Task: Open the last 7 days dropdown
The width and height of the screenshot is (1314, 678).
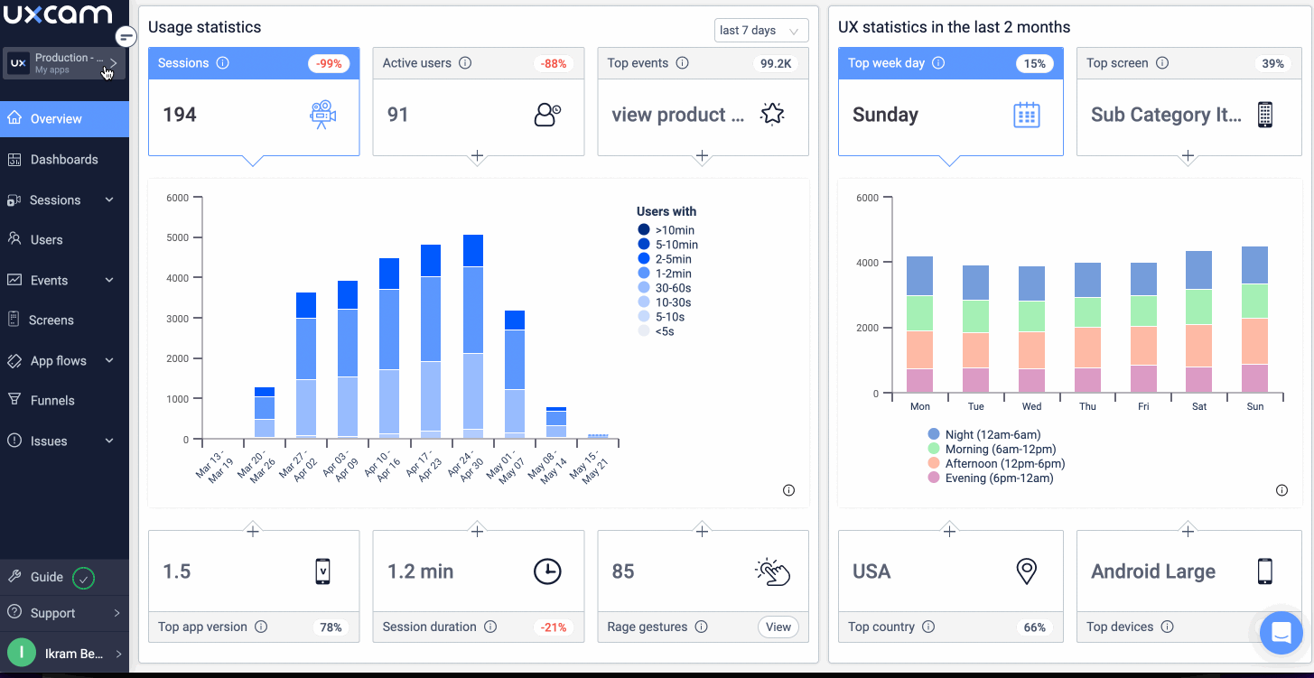Action: pos(760,31)
